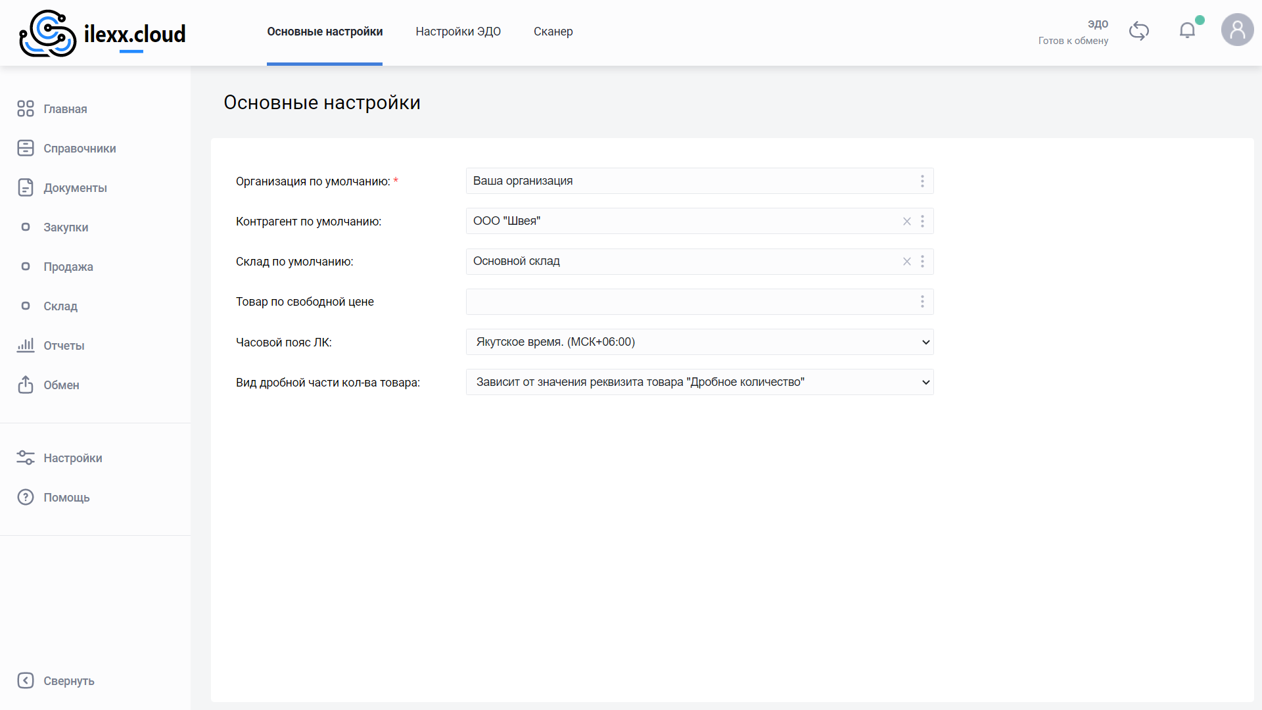Viewport: 1262px width, 710px height.
Task: Expand the Закупки menu item
Action: point(65,227)
